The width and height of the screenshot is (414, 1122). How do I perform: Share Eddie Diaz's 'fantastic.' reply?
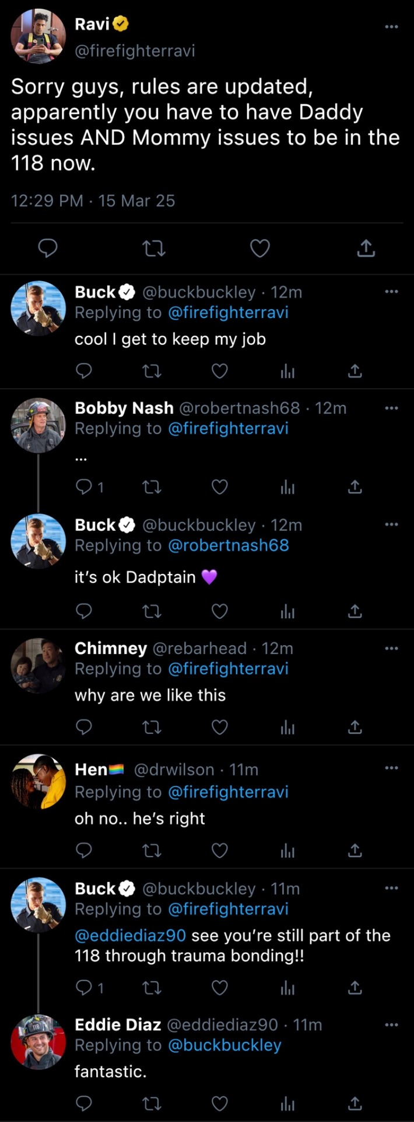pyautogui.click(x=355, y=1103)
